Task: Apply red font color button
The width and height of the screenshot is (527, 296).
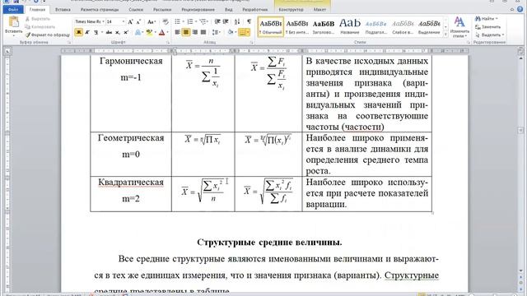Action: click(x=161, y=32)
